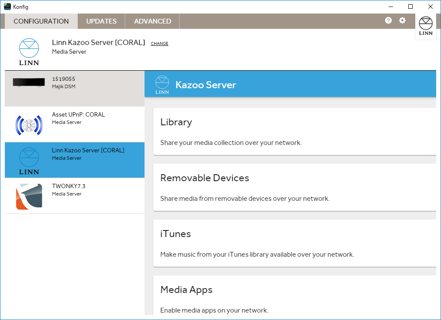Open the Library settings card

[x=294, y=131]
